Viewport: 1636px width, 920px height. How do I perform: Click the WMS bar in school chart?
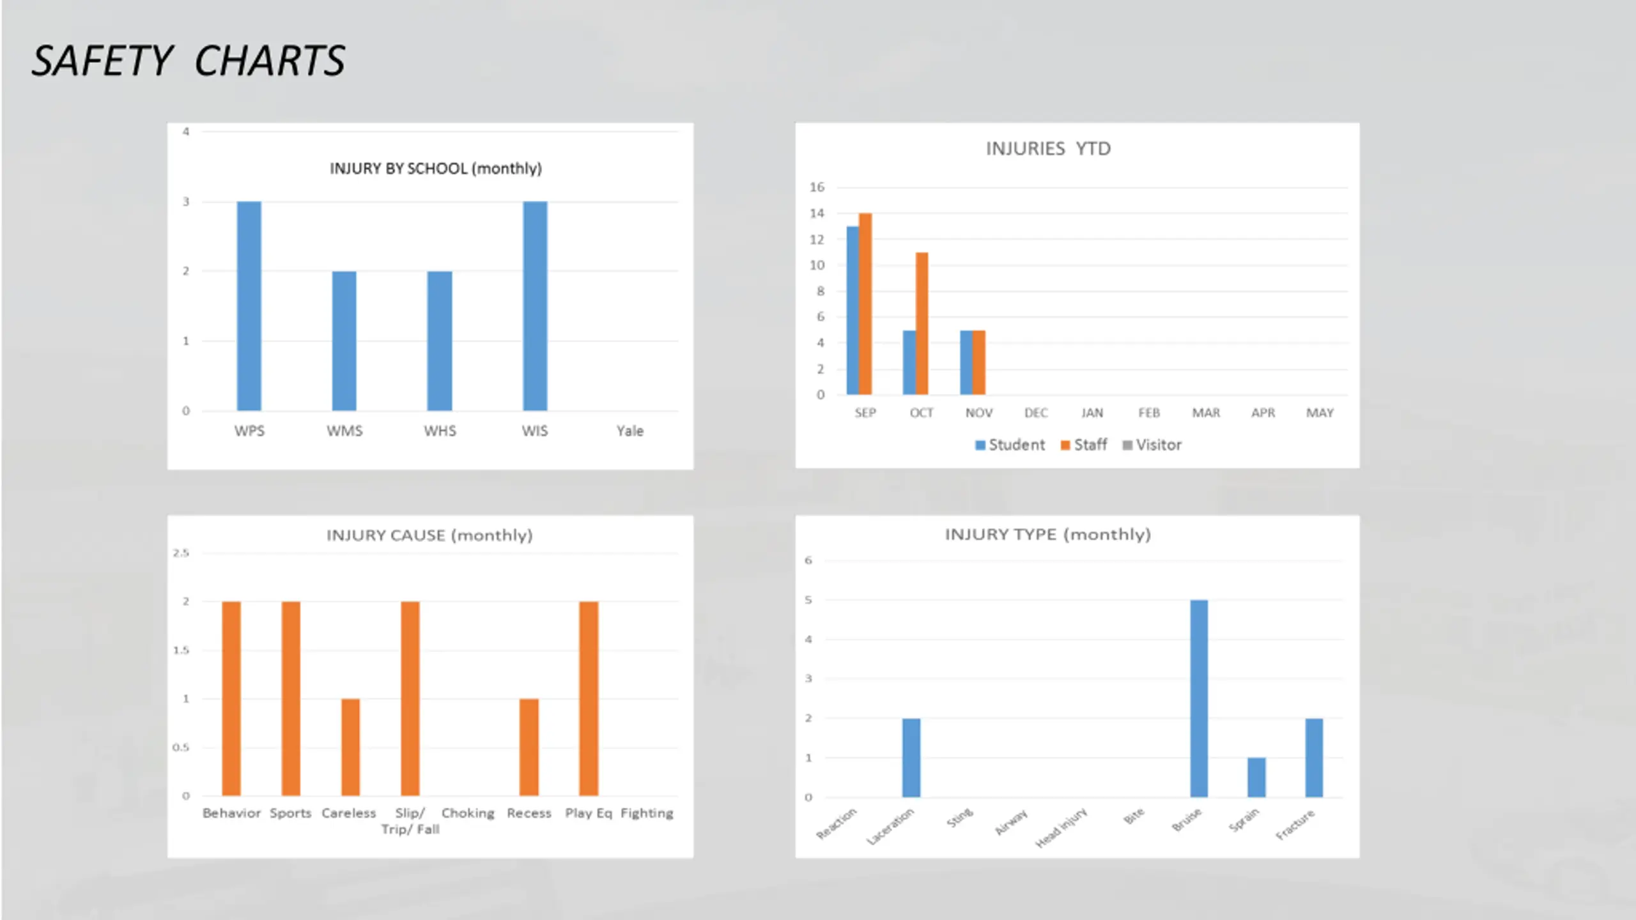coord(344,341)
